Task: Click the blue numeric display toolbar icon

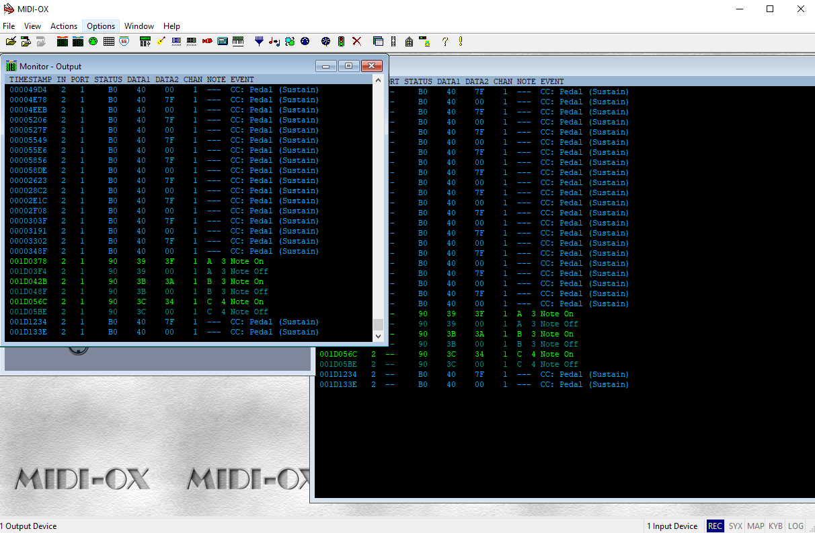Action: coord(176,41)
